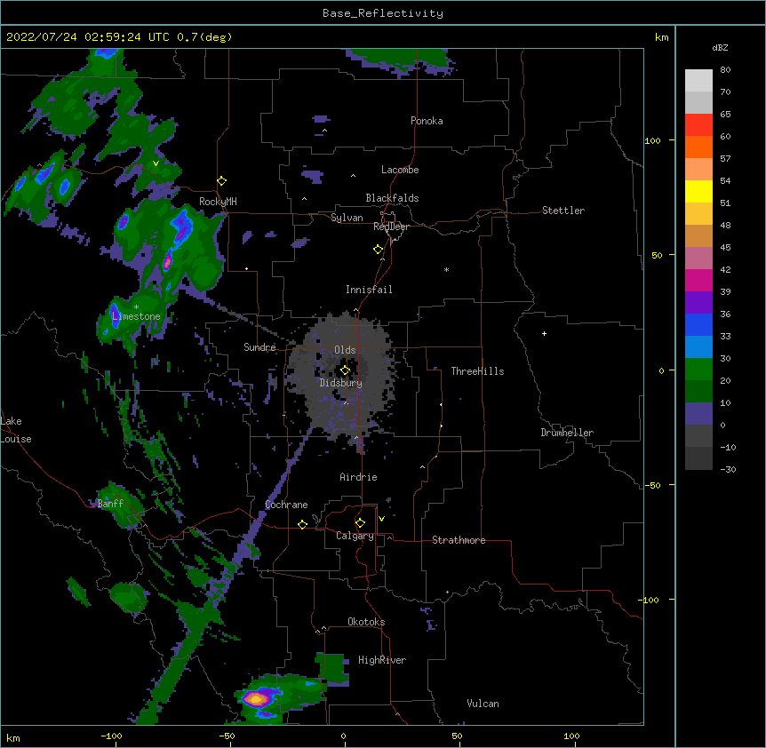Click the Lacombe city label
Viewport: 766px width, 748px height.
400,170
